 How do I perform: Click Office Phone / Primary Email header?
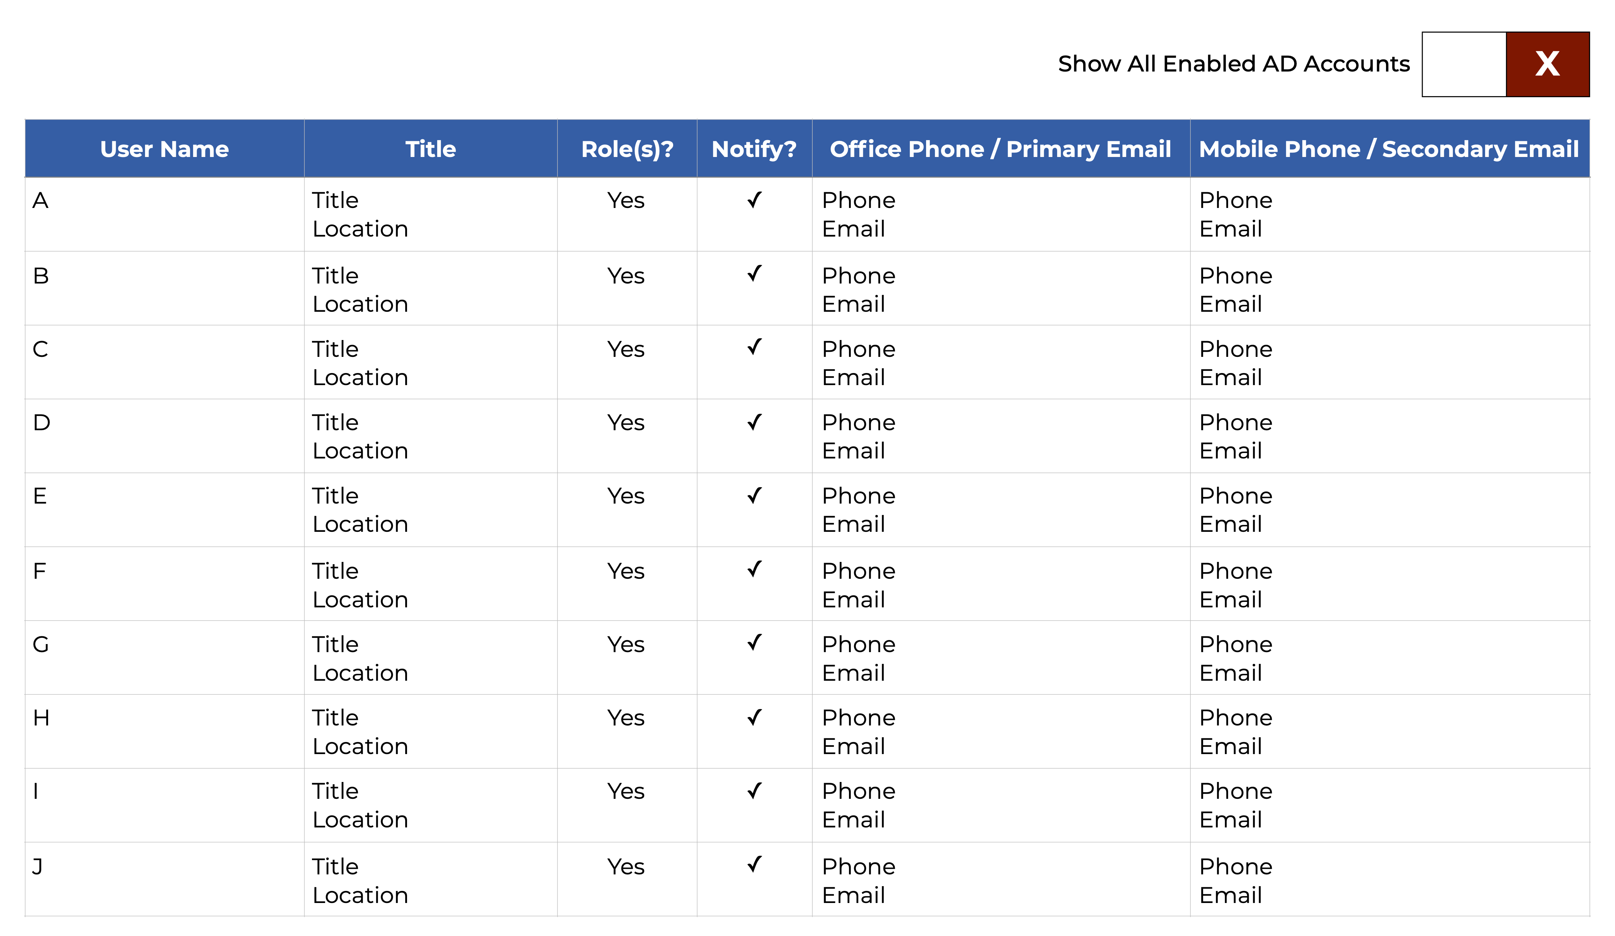pyautogui.click(x=1000, y=149)
